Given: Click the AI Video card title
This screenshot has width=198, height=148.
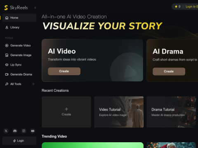Looking at the screenshot, I should [62, 51].
